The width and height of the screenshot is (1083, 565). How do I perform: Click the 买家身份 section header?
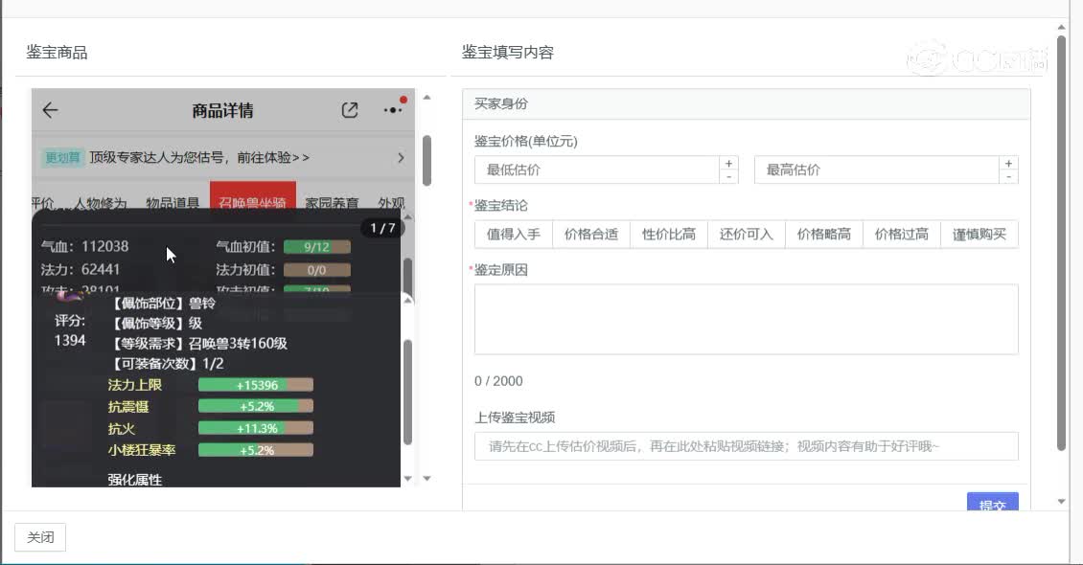746,103
